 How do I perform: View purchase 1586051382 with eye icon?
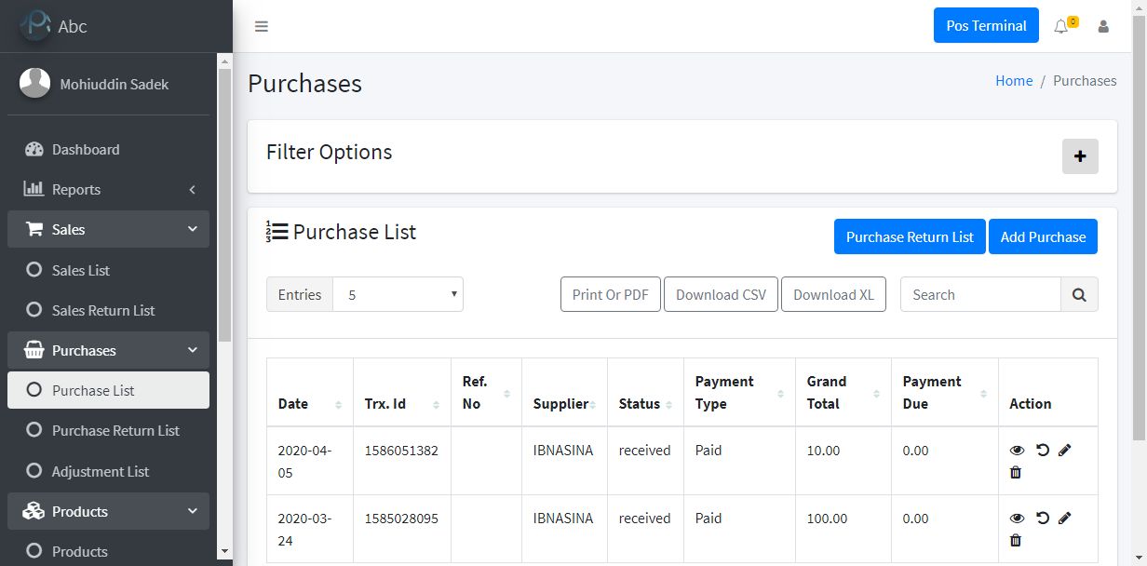[1017, 451]
